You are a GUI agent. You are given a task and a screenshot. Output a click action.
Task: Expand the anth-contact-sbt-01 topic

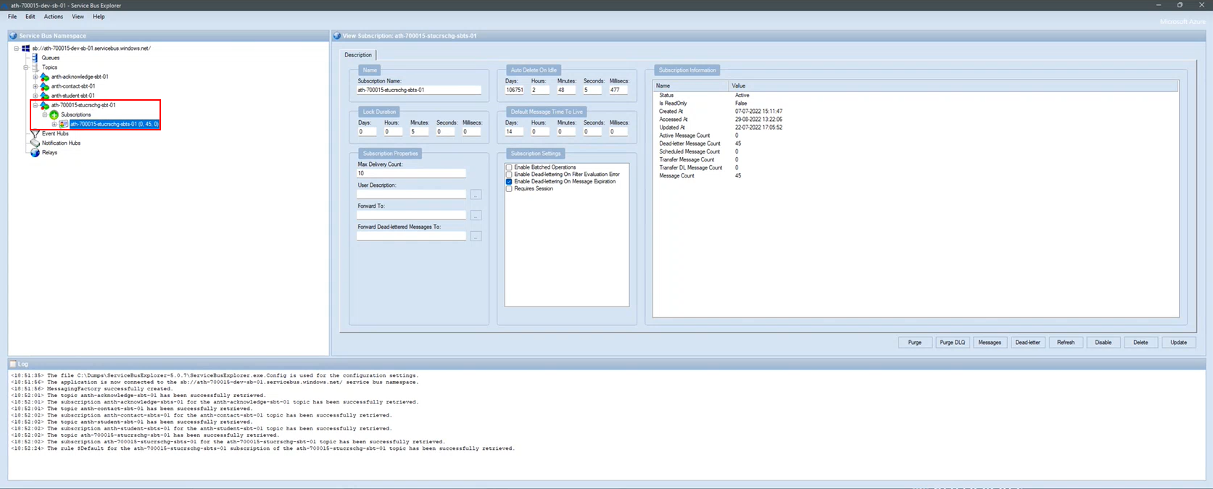[x=35, y=86]
